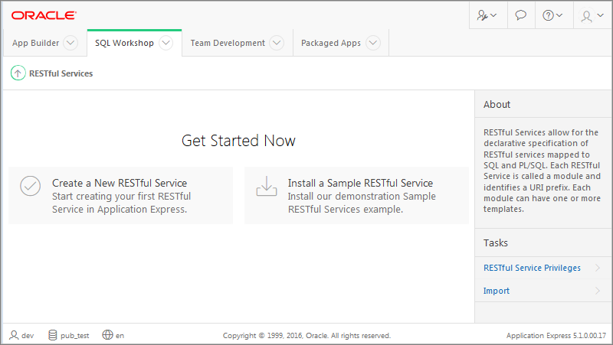613x345 pixels.
Task: Click the globe language icon in footer
Action: (x=107, y=335)
